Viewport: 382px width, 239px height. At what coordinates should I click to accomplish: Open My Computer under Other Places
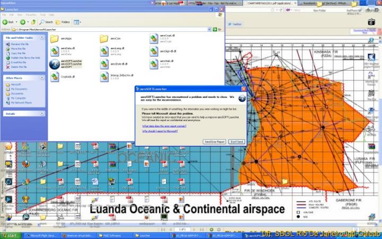16,98
